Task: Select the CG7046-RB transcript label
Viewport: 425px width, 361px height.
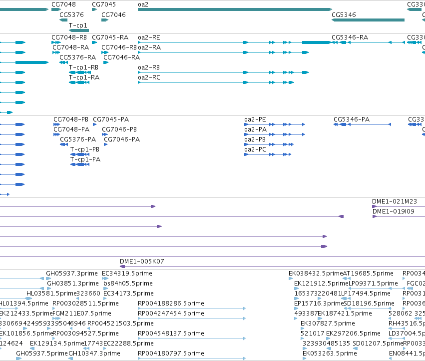Action: pyautogui.click(x=119, y=47)
